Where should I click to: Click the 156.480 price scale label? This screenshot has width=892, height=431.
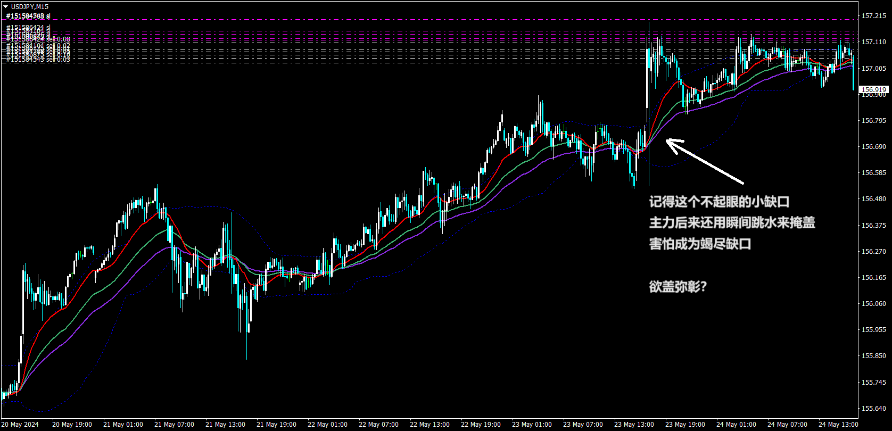click(x=873, y=199)
